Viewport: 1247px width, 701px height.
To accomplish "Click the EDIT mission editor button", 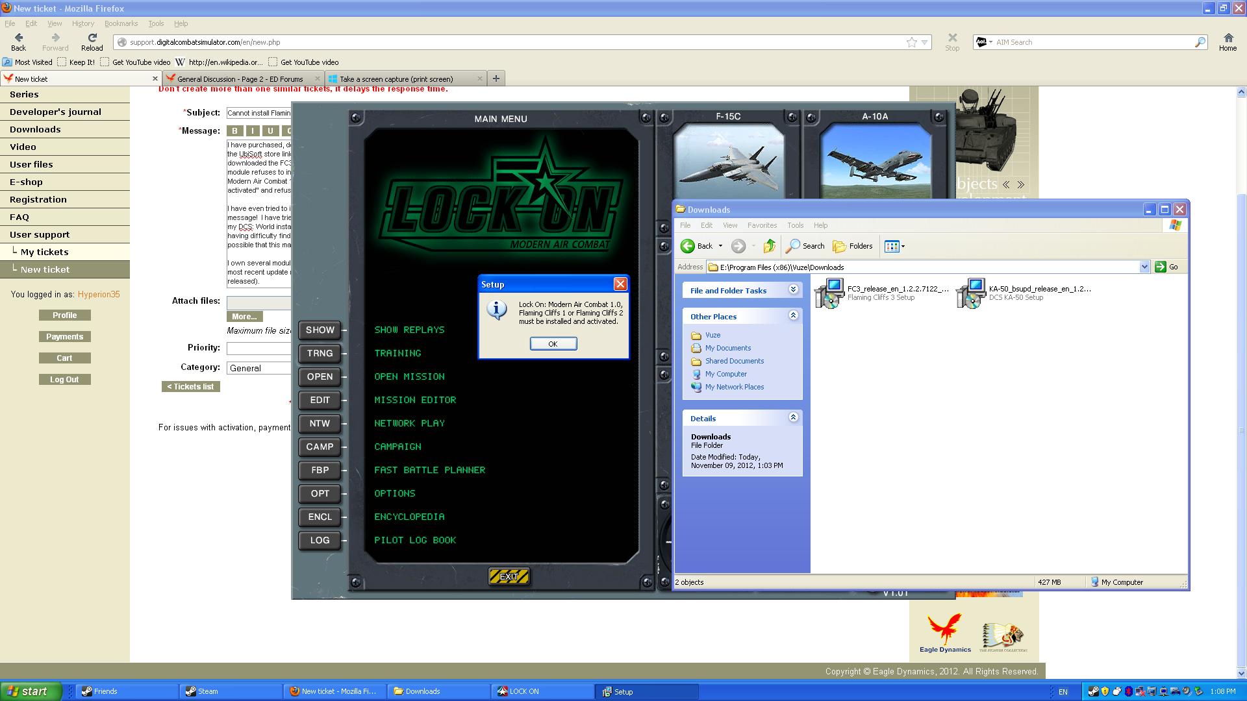I will click(320, 400).
